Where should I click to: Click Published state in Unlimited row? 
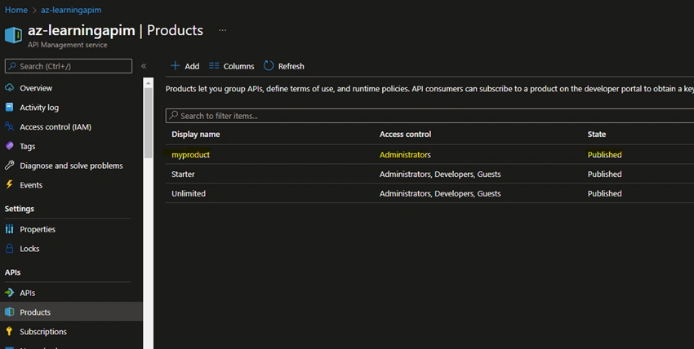pos(604,193)
